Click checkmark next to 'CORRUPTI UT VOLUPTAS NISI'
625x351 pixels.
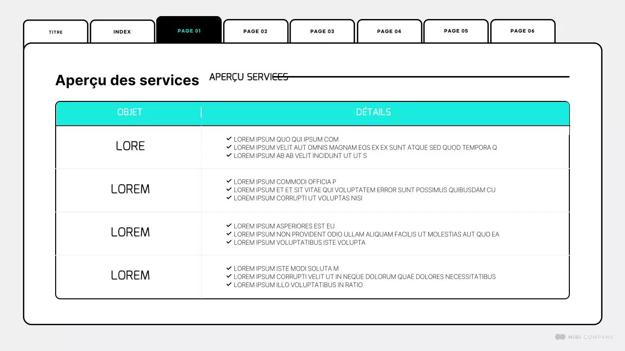click(x=229, y=198)
